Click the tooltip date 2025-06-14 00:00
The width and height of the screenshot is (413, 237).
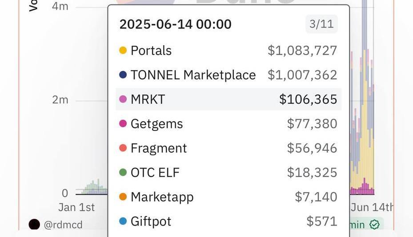click(x=176, y=24)
